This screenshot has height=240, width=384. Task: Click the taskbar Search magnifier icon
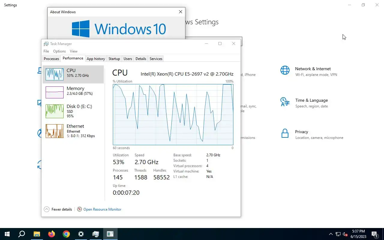click(22, 234)
